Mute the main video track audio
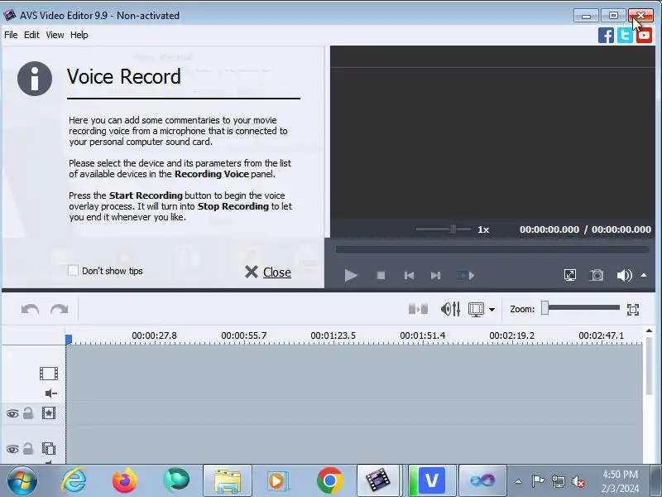 pyautogui.click(x=50, y=393)
